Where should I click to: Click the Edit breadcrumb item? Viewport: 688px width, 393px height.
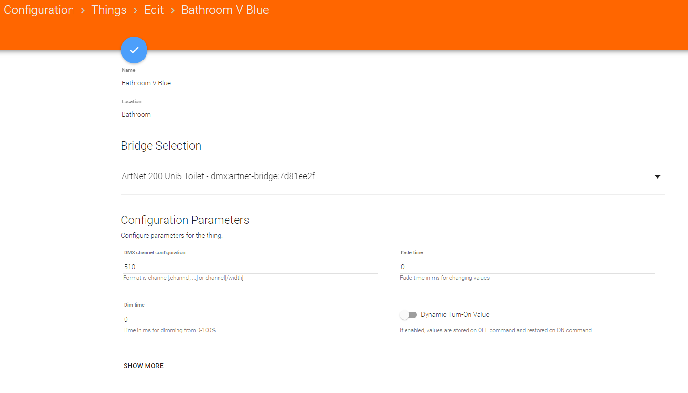coord(154,10)
